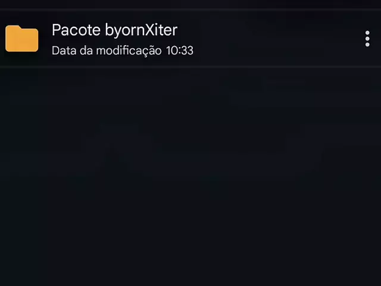Open the Pacote byornXiter folder

pos(190,38)
